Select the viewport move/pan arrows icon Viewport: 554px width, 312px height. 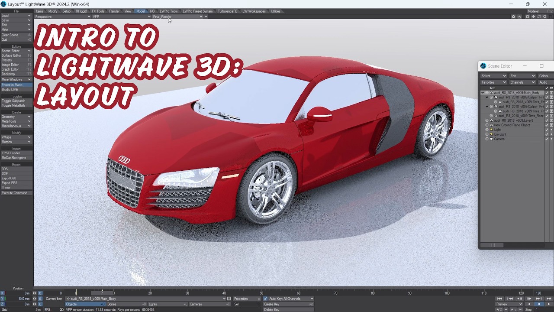533,16
